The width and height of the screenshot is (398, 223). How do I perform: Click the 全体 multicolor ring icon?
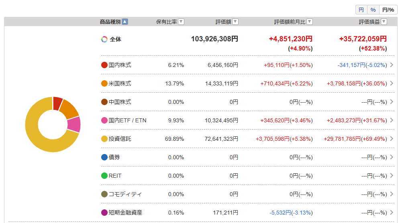104,39
